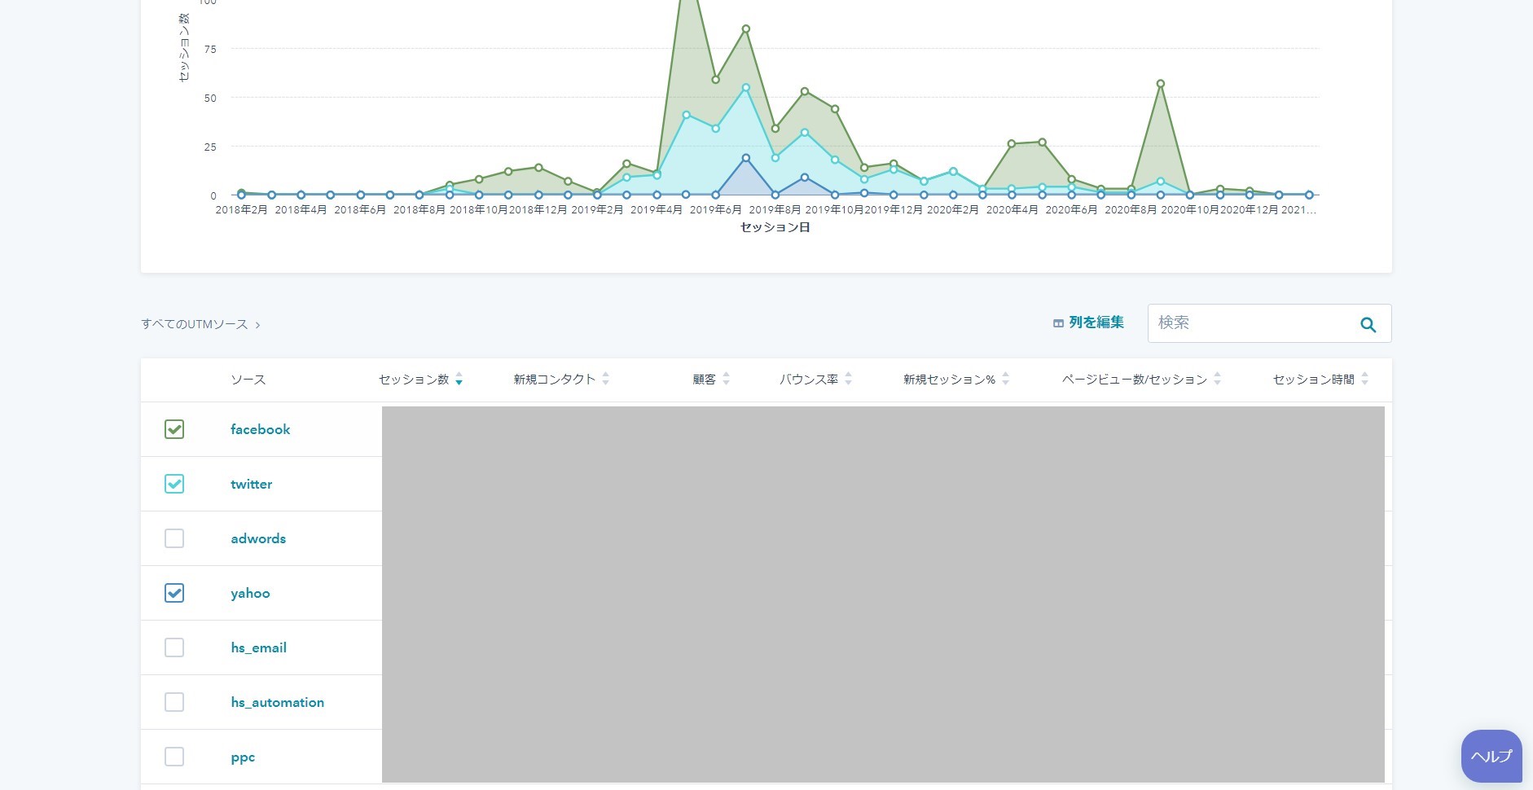Click the すべてのUTMソース breadcrumb
This screenshot has width=1533, height=790.
point(194,324)
